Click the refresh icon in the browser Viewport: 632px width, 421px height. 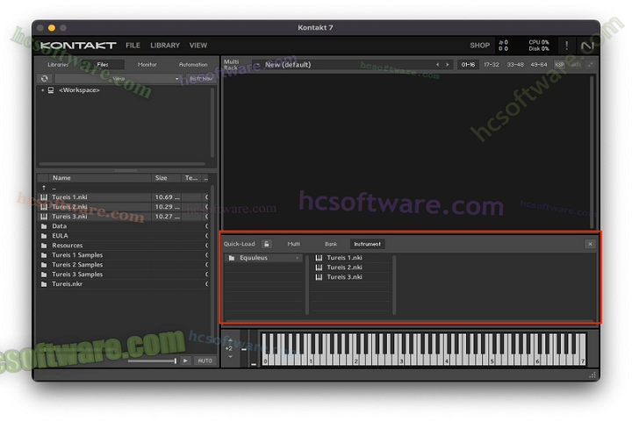[x=45, y=79]
